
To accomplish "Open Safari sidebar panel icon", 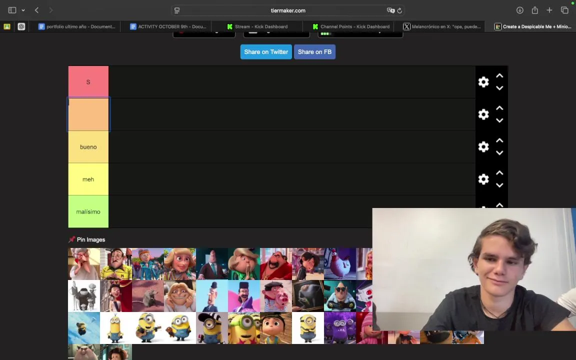I will tap(12, 10).
